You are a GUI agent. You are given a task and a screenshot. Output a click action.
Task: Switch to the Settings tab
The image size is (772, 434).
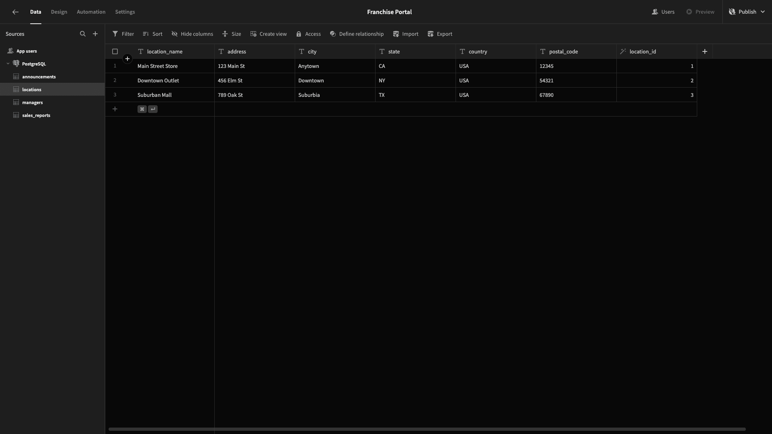point(125,12)
